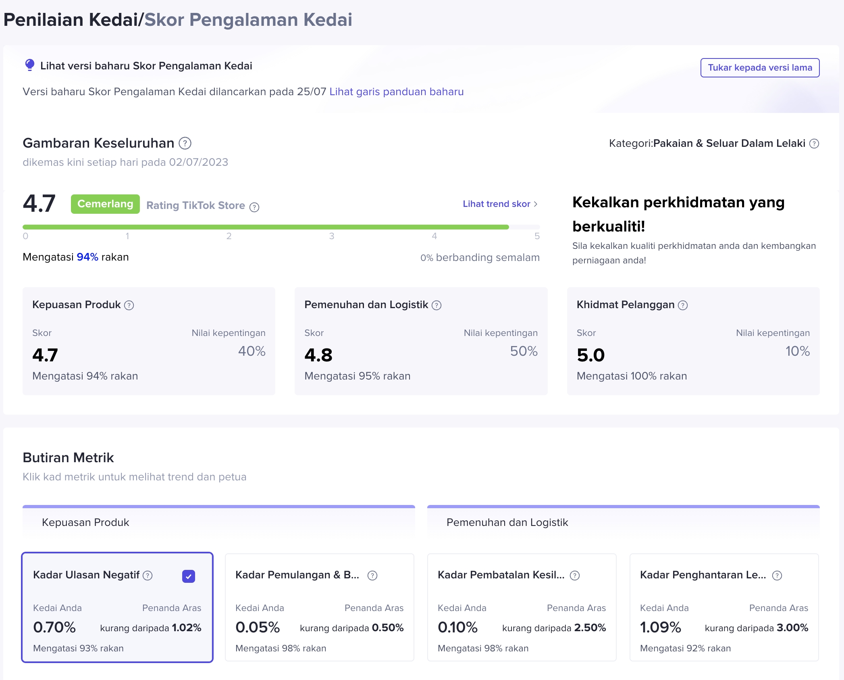The image size is (844, 680).
Task: Click help icon beside Pemenuhan dan Logistik score card
Action: 437,305
